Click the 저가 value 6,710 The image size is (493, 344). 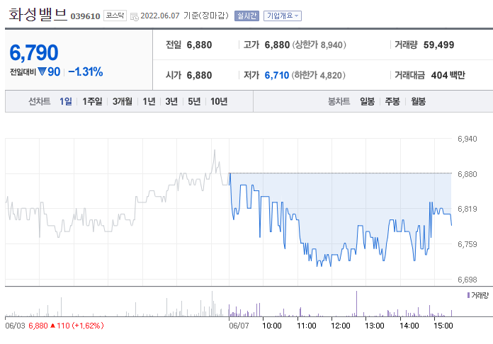coord(277,76)
